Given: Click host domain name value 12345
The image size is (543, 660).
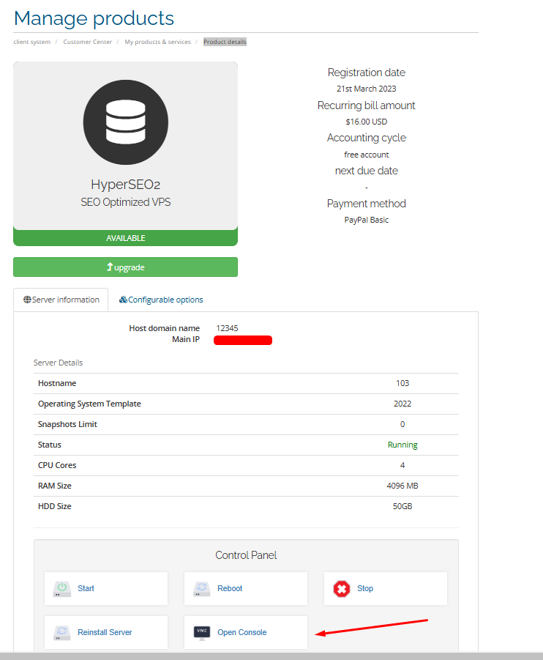Looking at the screenshot, I should pyautogui.click(x=227, y=328).
